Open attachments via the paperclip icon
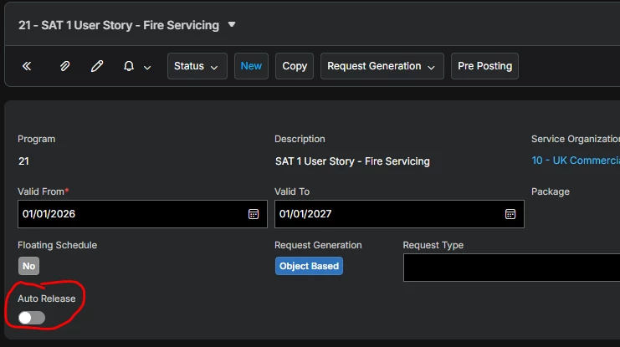This screenshot has height=347, width=620. 64,66
